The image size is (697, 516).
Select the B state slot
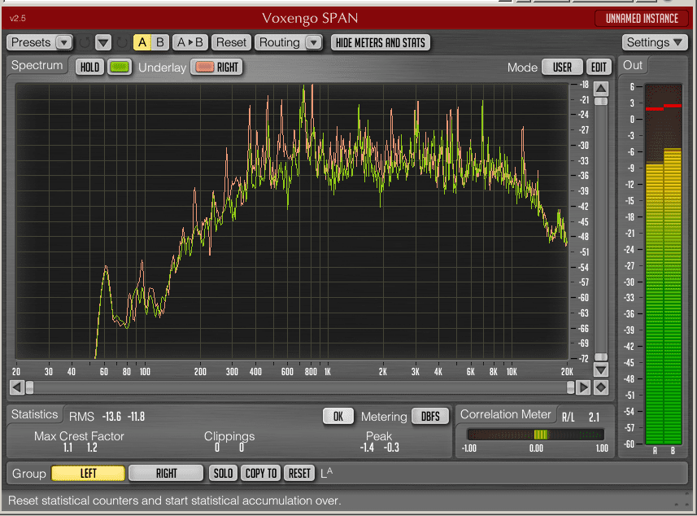click(x=160, y=42)
